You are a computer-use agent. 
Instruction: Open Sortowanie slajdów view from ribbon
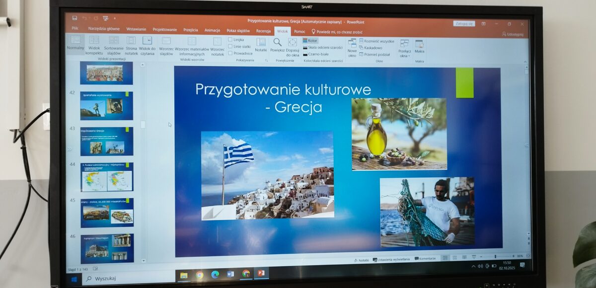click(113, 45)
